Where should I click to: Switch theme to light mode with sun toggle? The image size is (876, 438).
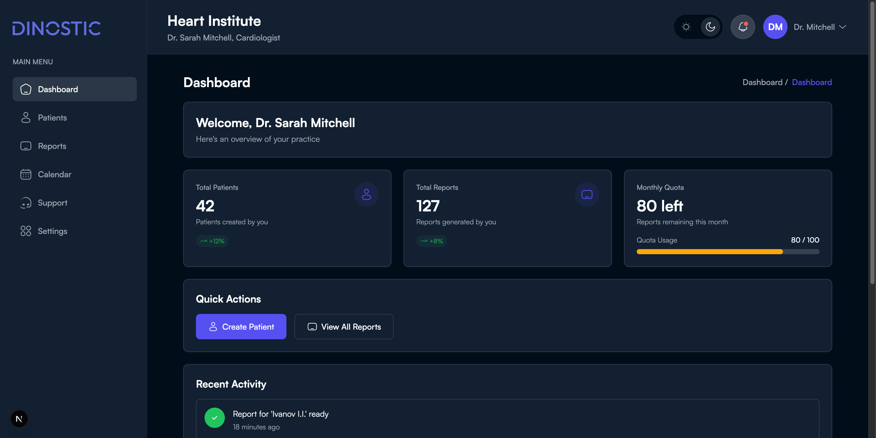point(686,27)
